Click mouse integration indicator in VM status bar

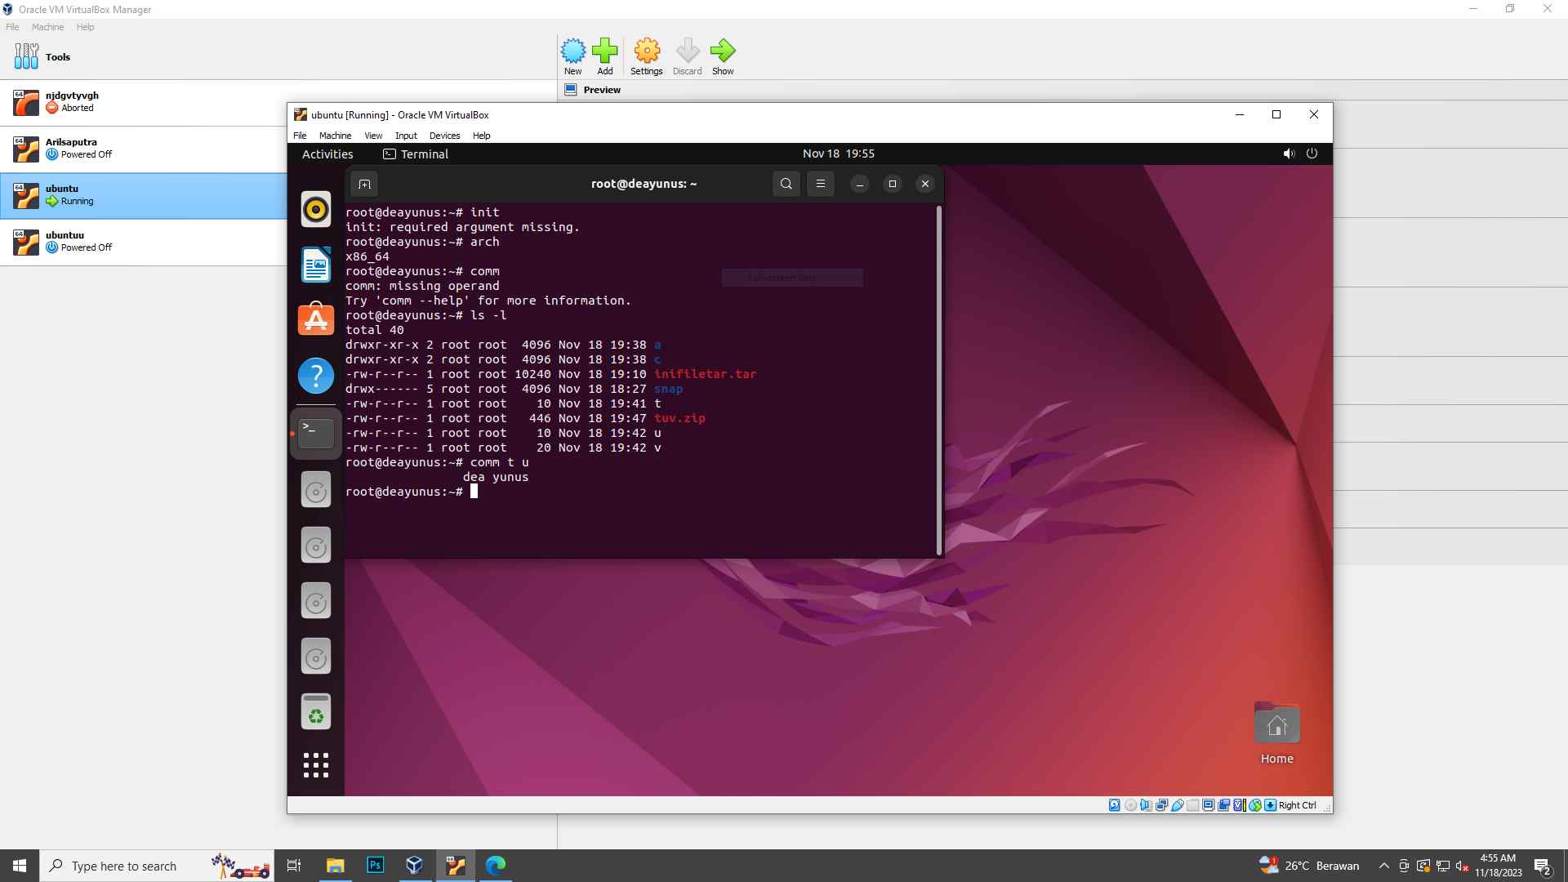click(1255, 805)
